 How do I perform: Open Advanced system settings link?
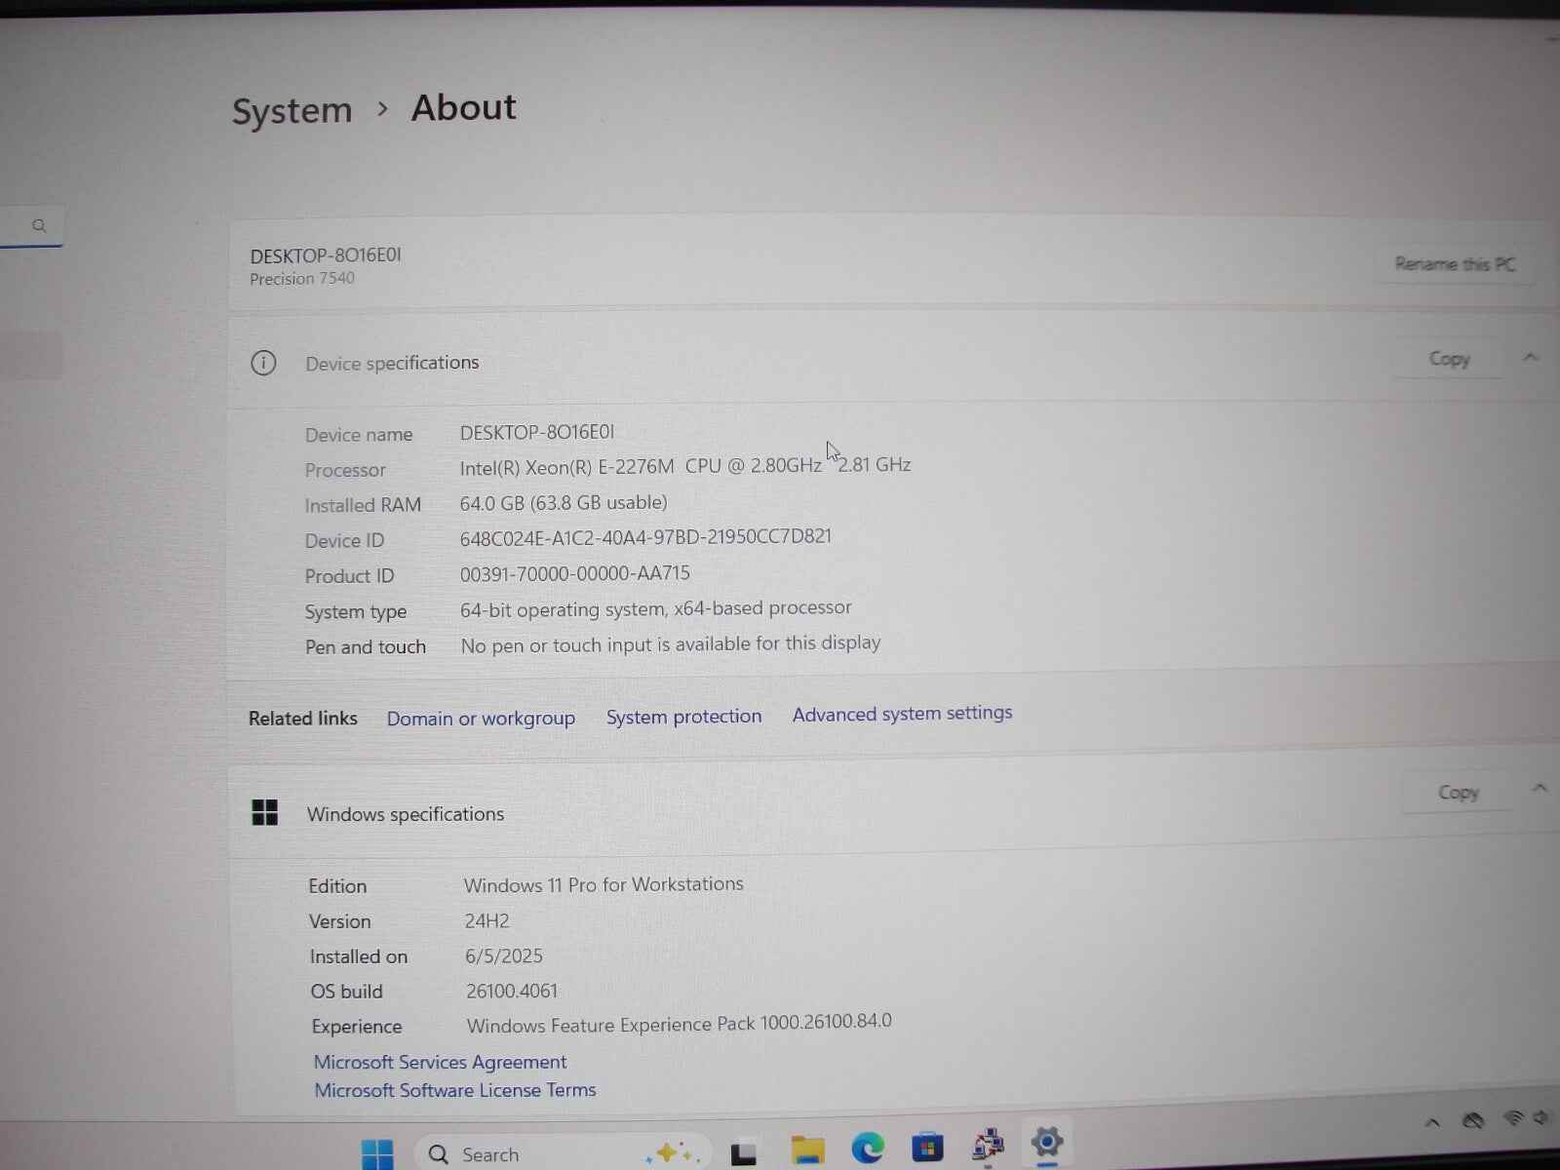901,713
